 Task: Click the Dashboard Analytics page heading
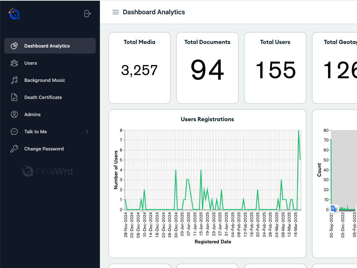coord(154,12)
